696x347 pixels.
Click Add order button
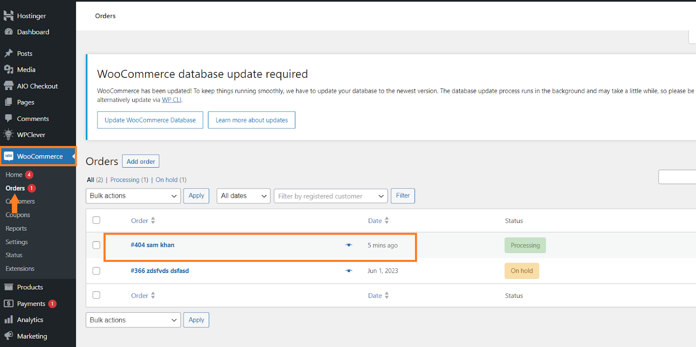[x=141, y=162]
